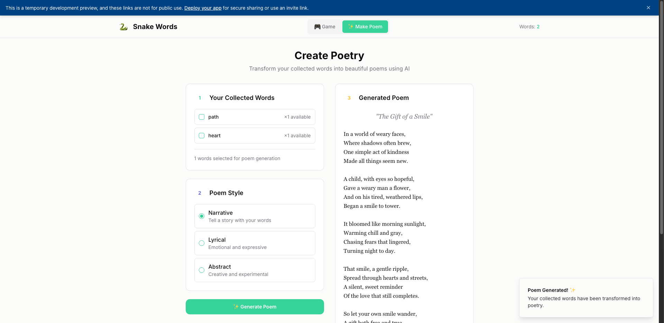Image resolution: width=664 pixels, height=323 pixels.
Task: Click the sparkle icon in Poem Generated toast
Action: (573, 290)
